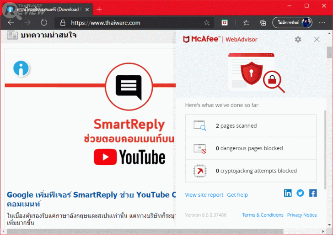Image resolution: width=333 pixels, height=235 pixels.
Task: Open the Favorites list icon
Action: (x=246, y=22)
